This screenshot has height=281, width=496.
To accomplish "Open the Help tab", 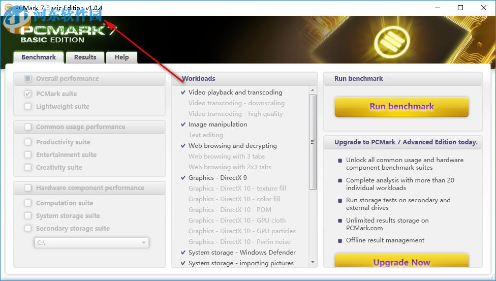I will click(121, 57).
